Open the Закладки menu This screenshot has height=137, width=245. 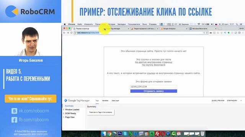[x=122, y=24]
